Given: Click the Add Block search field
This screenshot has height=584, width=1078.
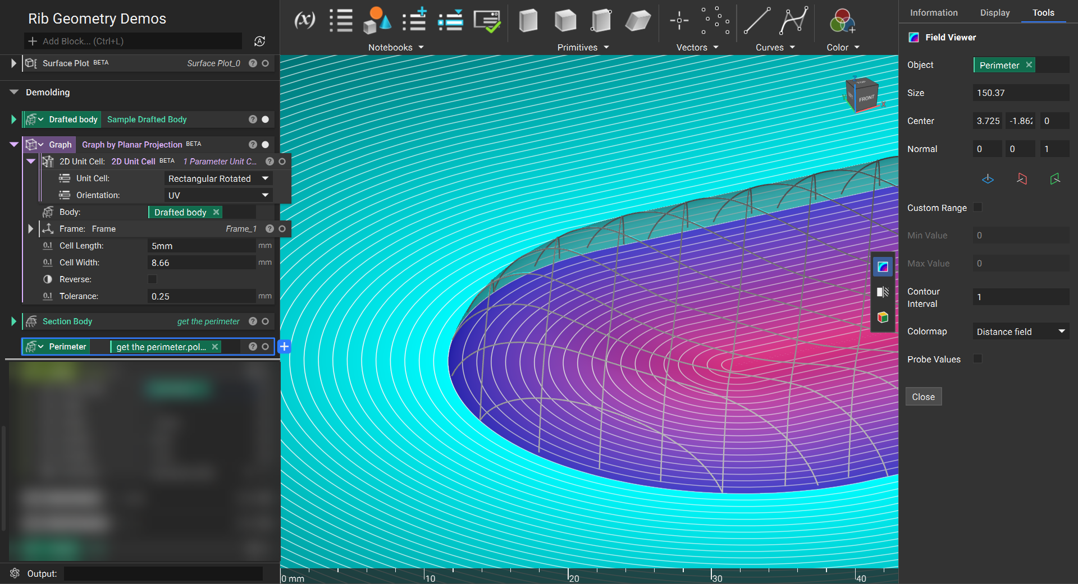Looking at the screenshot, I should 133,41.
